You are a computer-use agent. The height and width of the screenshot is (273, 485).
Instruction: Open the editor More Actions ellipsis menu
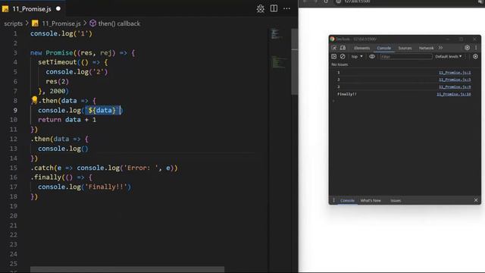click(x=286, y=8)
